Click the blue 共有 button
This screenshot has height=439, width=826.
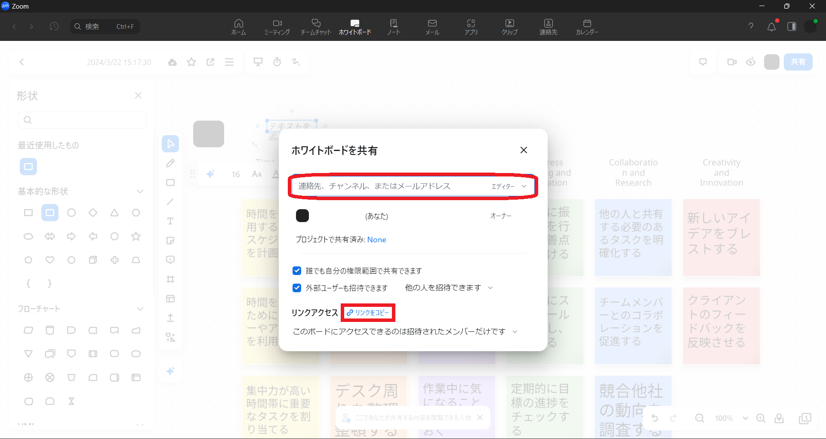pyautogui.click(x=798, y=62)
